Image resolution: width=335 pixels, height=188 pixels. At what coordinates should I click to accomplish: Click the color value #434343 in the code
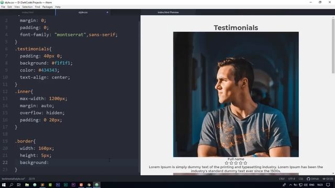pyautogui.click(x=48, y=70)
